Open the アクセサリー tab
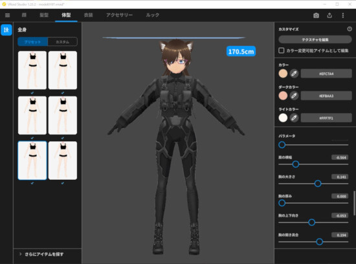The width and height of the screenshot is (356, 264). click(120, 16)
